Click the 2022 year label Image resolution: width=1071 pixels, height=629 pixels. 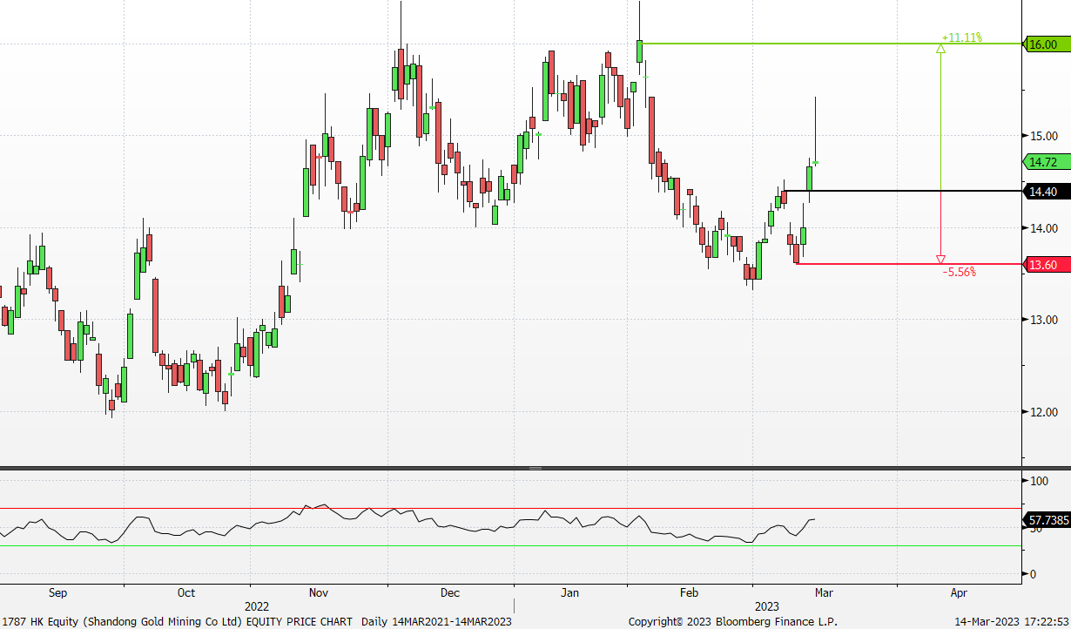click(x=257, y=606)
